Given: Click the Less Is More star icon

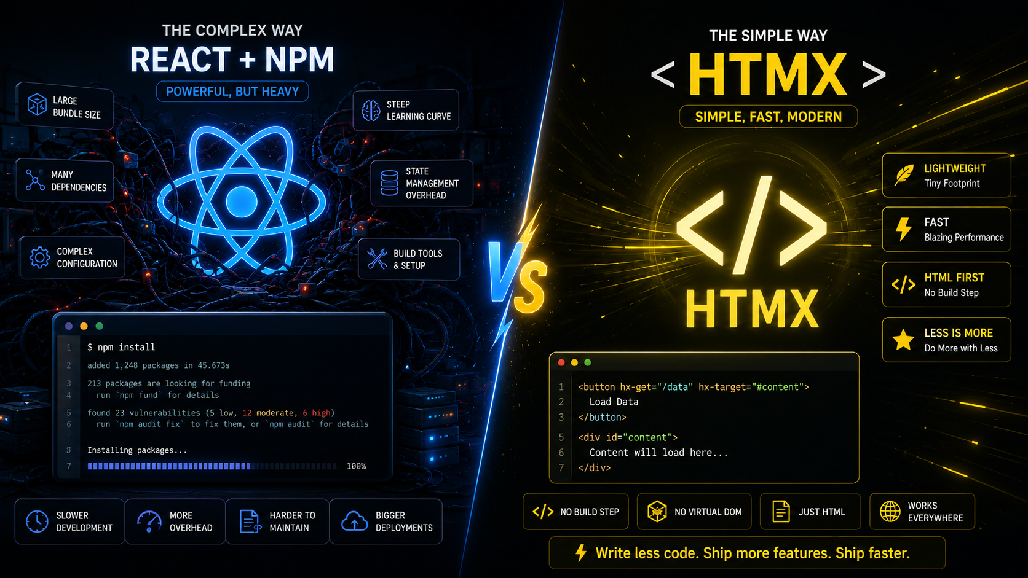Looking at the screenshot, I should [x=904, y=339].
